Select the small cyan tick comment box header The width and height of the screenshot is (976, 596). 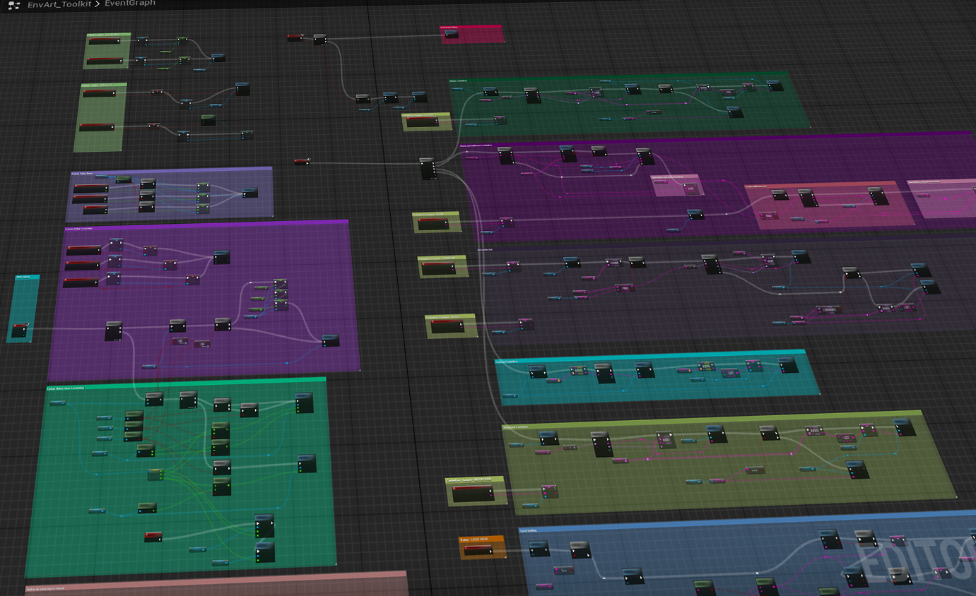tap(28, 278)
